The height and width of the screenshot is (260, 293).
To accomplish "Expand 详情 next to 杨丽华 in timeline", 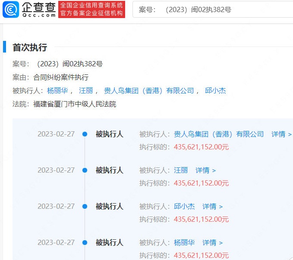I will (212, 243).
